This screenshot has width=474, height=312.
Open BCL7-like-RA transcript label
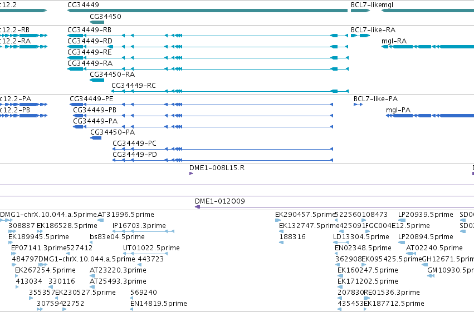[373, 30]
